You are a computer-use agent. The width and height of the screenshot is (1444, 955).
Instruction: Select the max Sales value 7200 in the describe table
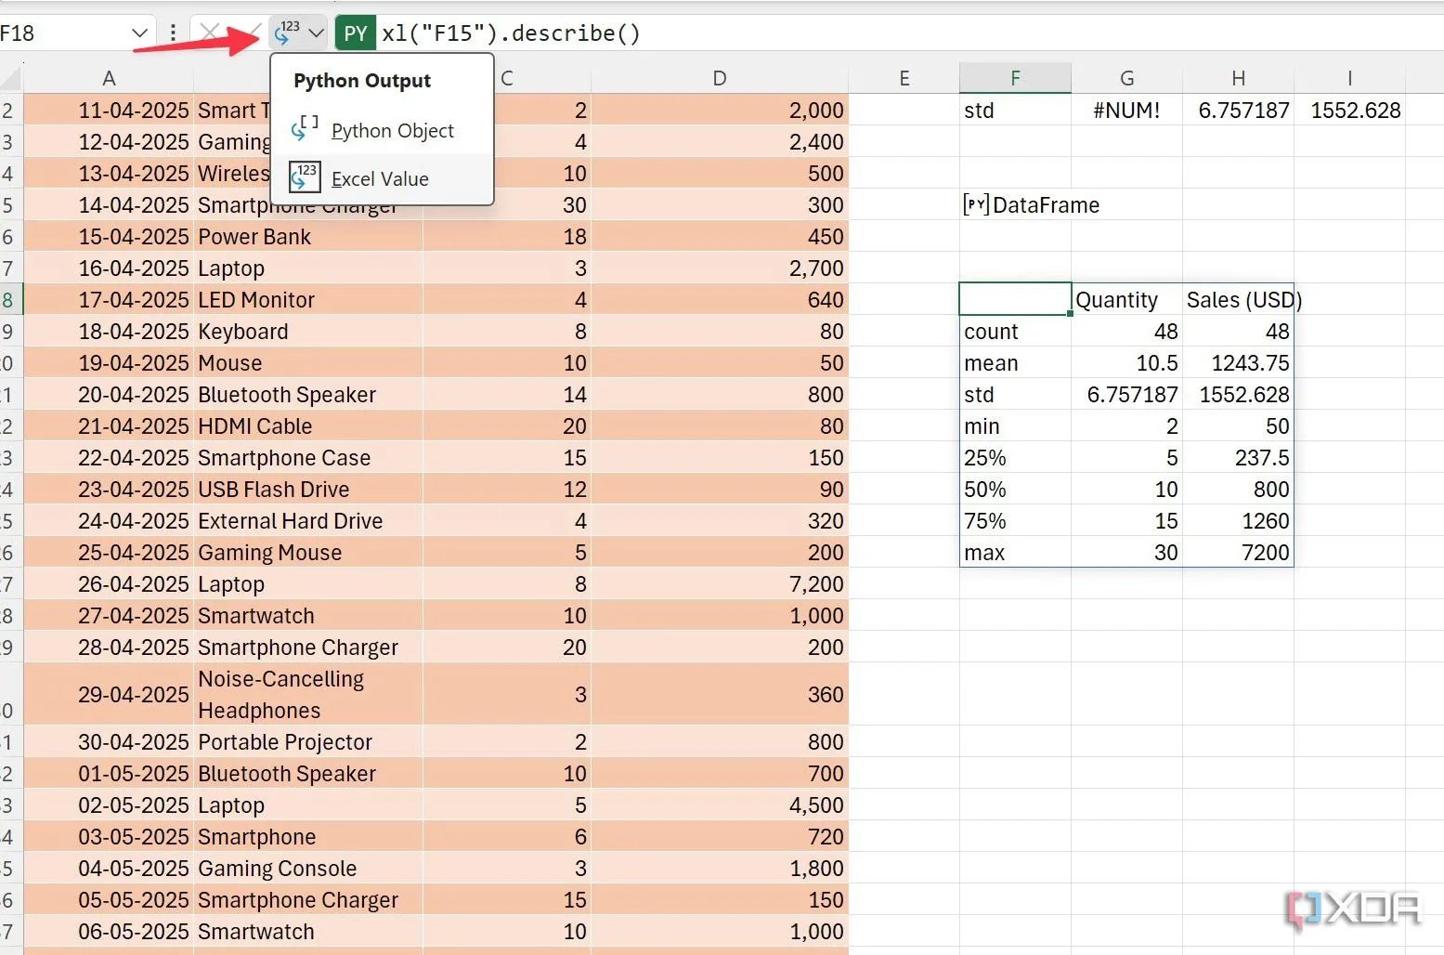tap(1238, 552)
